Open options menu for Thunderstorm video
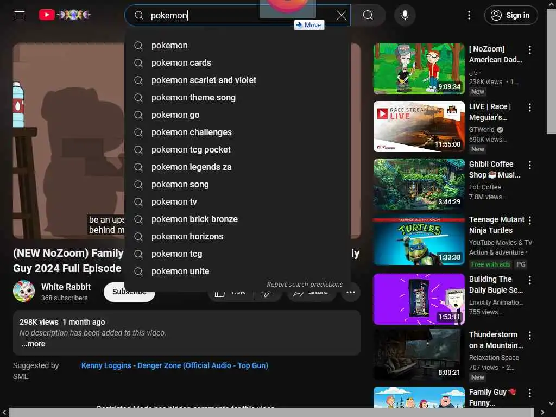Screen dimensions: 556x417 [530, 336]
